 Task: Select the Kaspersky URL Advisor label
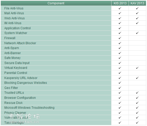tap(21, 78)
